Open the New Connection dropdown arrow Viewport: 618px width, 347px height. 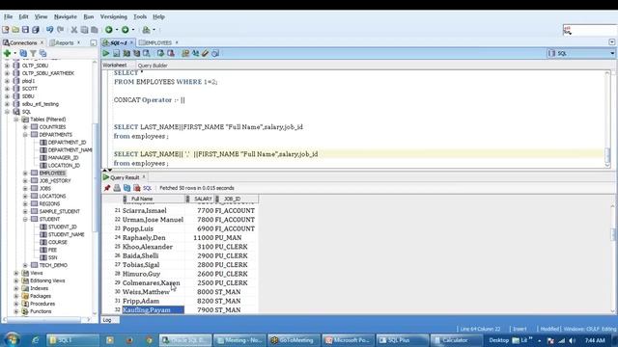point(14,53)
